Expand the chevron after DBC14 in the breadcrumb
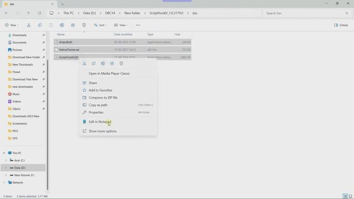Screen dimensions: 354x199 tap(119, 13)
